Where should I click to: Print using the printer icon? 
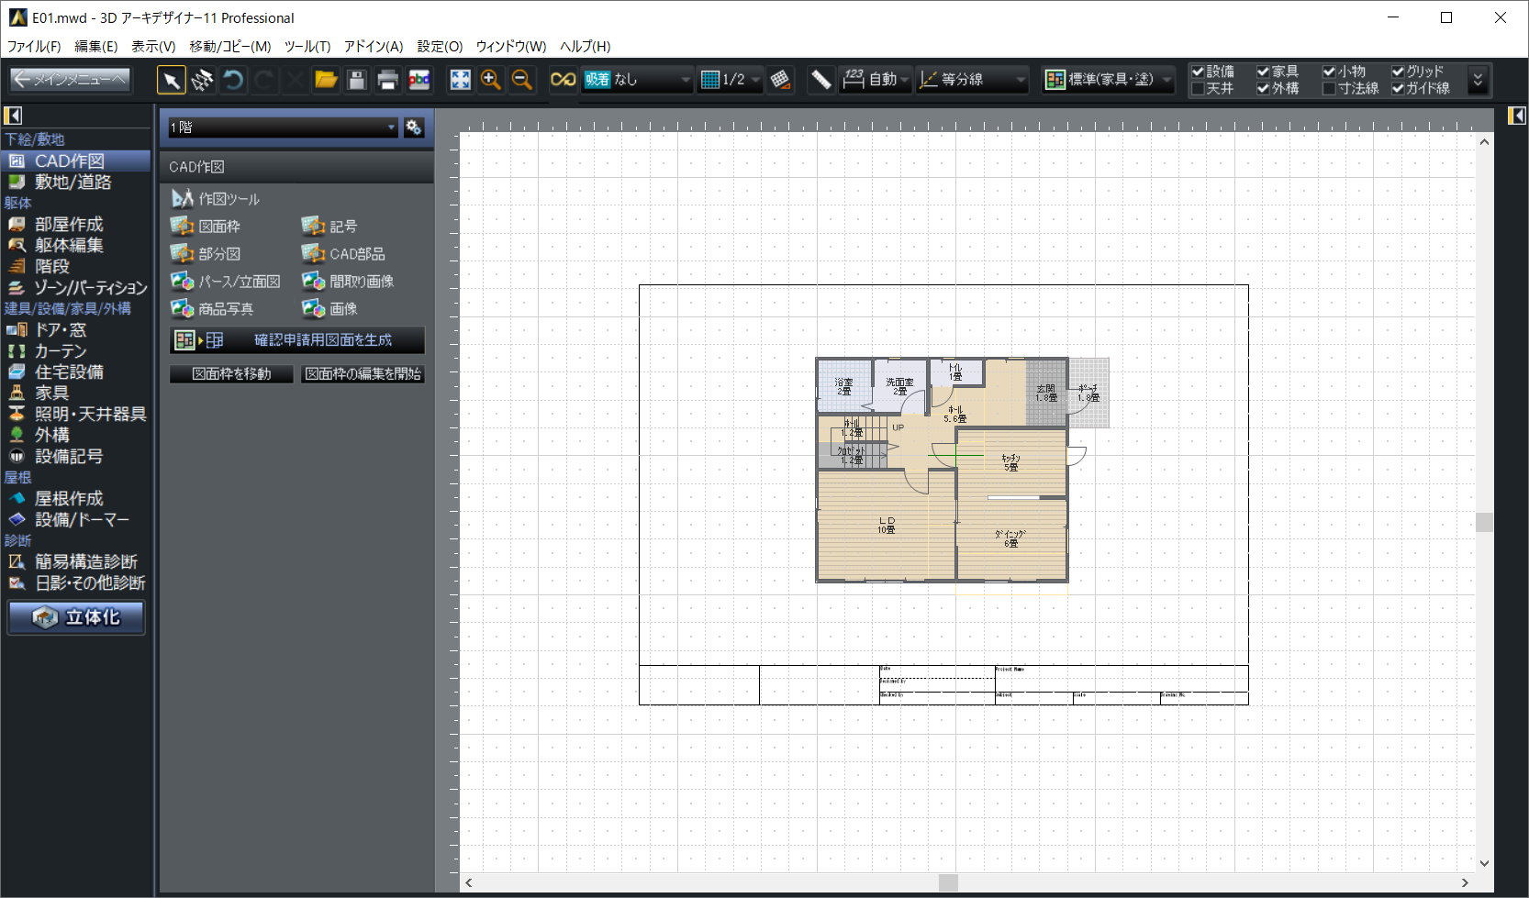387,81
